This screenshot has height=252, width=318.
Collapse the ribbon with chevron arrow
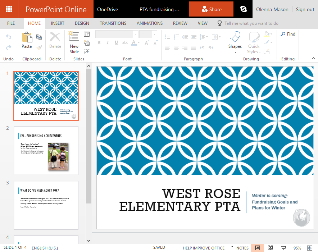pos(313,59)
